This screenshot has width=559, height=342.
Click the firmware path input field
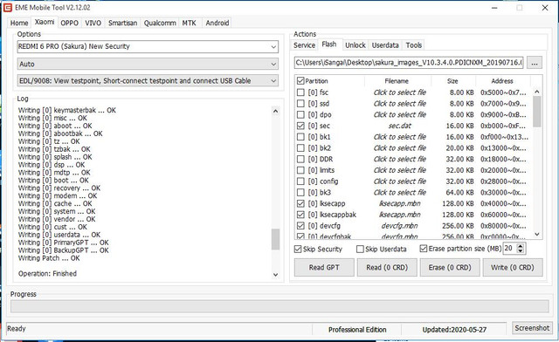[x=409, y=63]
